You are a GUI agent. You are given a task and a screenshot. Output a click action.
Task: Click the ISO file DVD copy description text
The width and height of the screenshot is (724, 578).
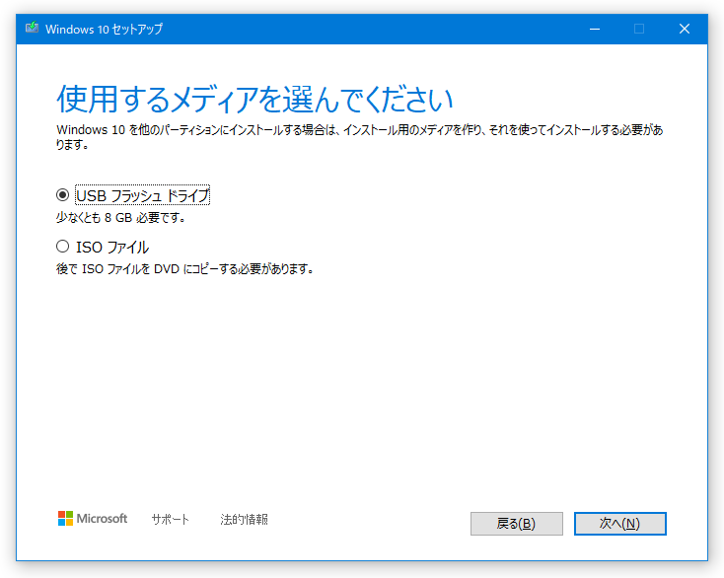point(184,268)
